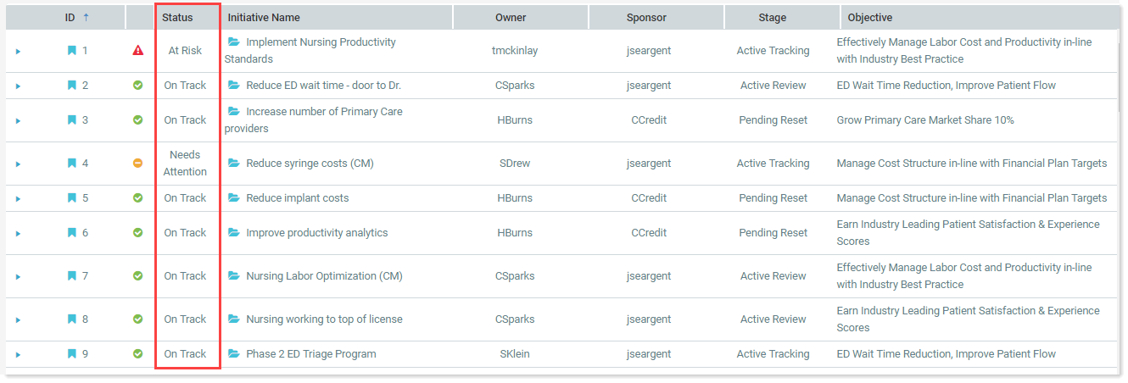Expand row for initiative ID 9

[x=18, y=355]
